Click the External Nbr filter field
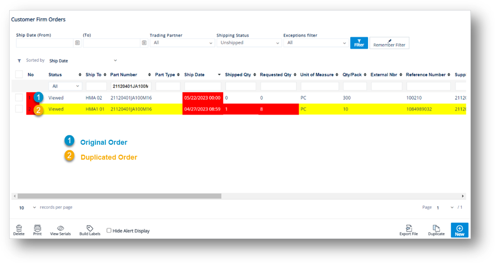Screen dimensions: 495x263 [387, 86]
